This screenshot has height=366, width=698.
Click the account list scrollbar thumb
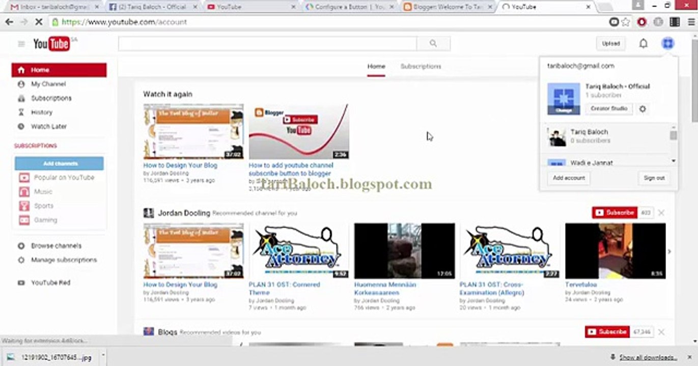pyautogui.click(x=673, y=135)
